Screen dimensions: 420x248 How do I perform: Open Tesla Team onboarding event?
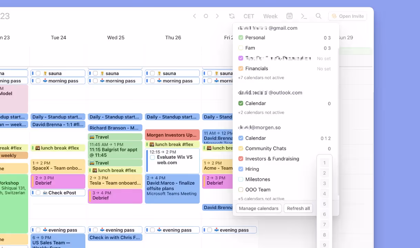pos(115,181)
